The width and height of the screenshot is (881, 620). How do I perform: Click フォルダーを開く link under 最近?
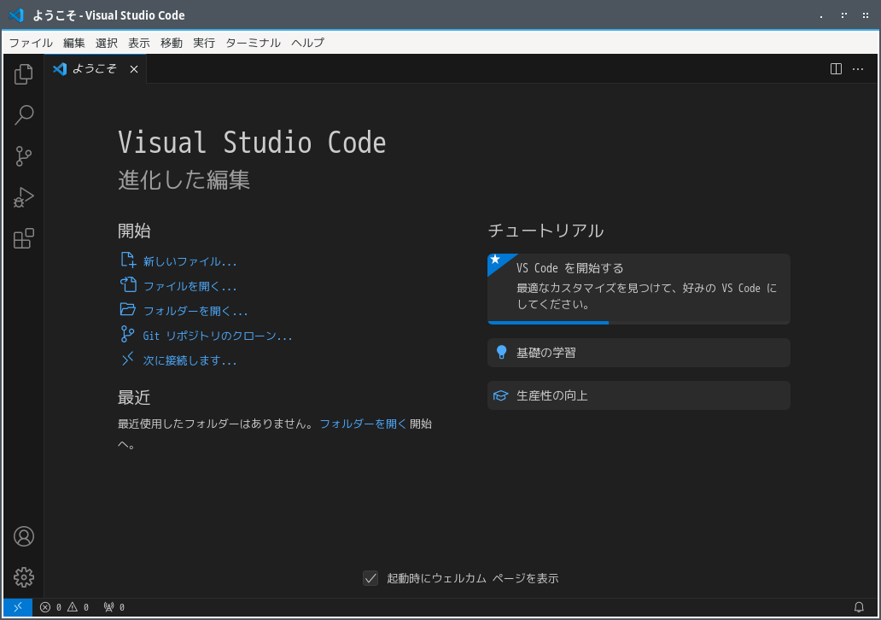click(x=363, y=424)
